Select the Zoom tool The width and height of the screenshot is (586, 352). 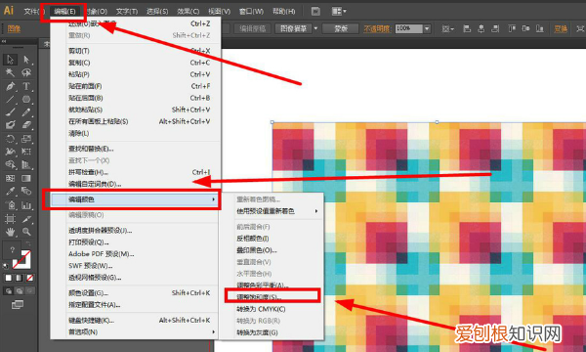pos(26,232)
